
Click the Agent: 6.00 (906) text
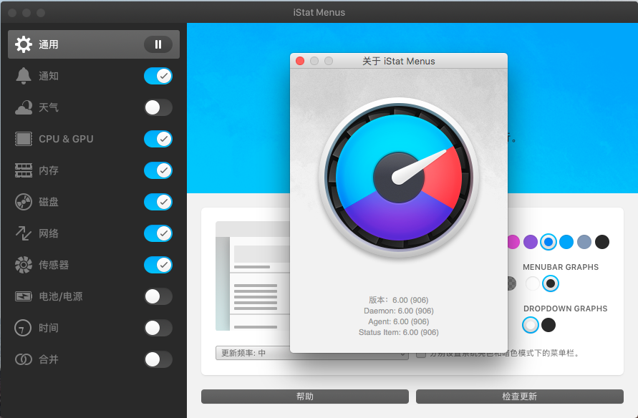pyautogui.click(x=399, y=321)
